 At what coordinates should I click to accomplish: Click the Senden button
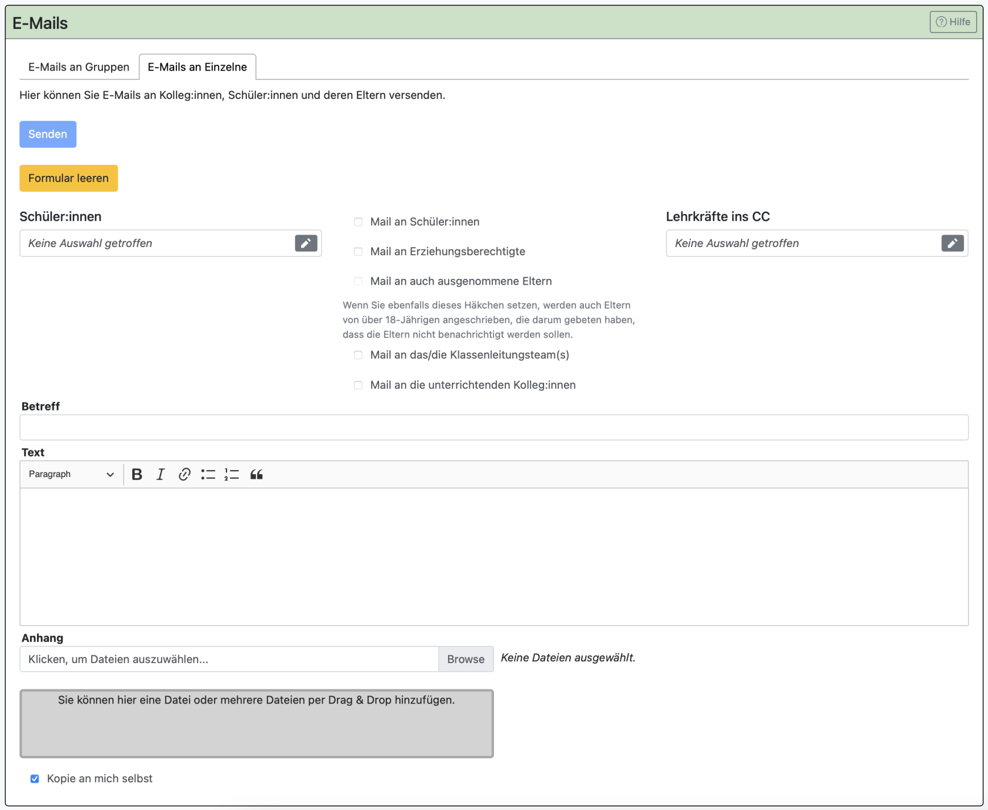tap(48, 134)
